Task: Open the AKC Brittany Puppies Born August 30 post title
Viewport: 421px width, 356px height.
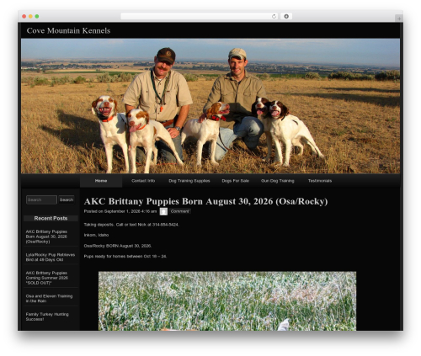Action: click(x=205, y=201)
